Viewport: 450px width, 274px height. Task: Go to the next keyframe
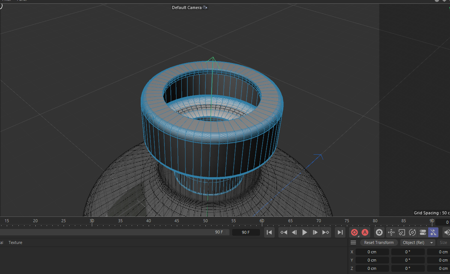coord(326,232)
